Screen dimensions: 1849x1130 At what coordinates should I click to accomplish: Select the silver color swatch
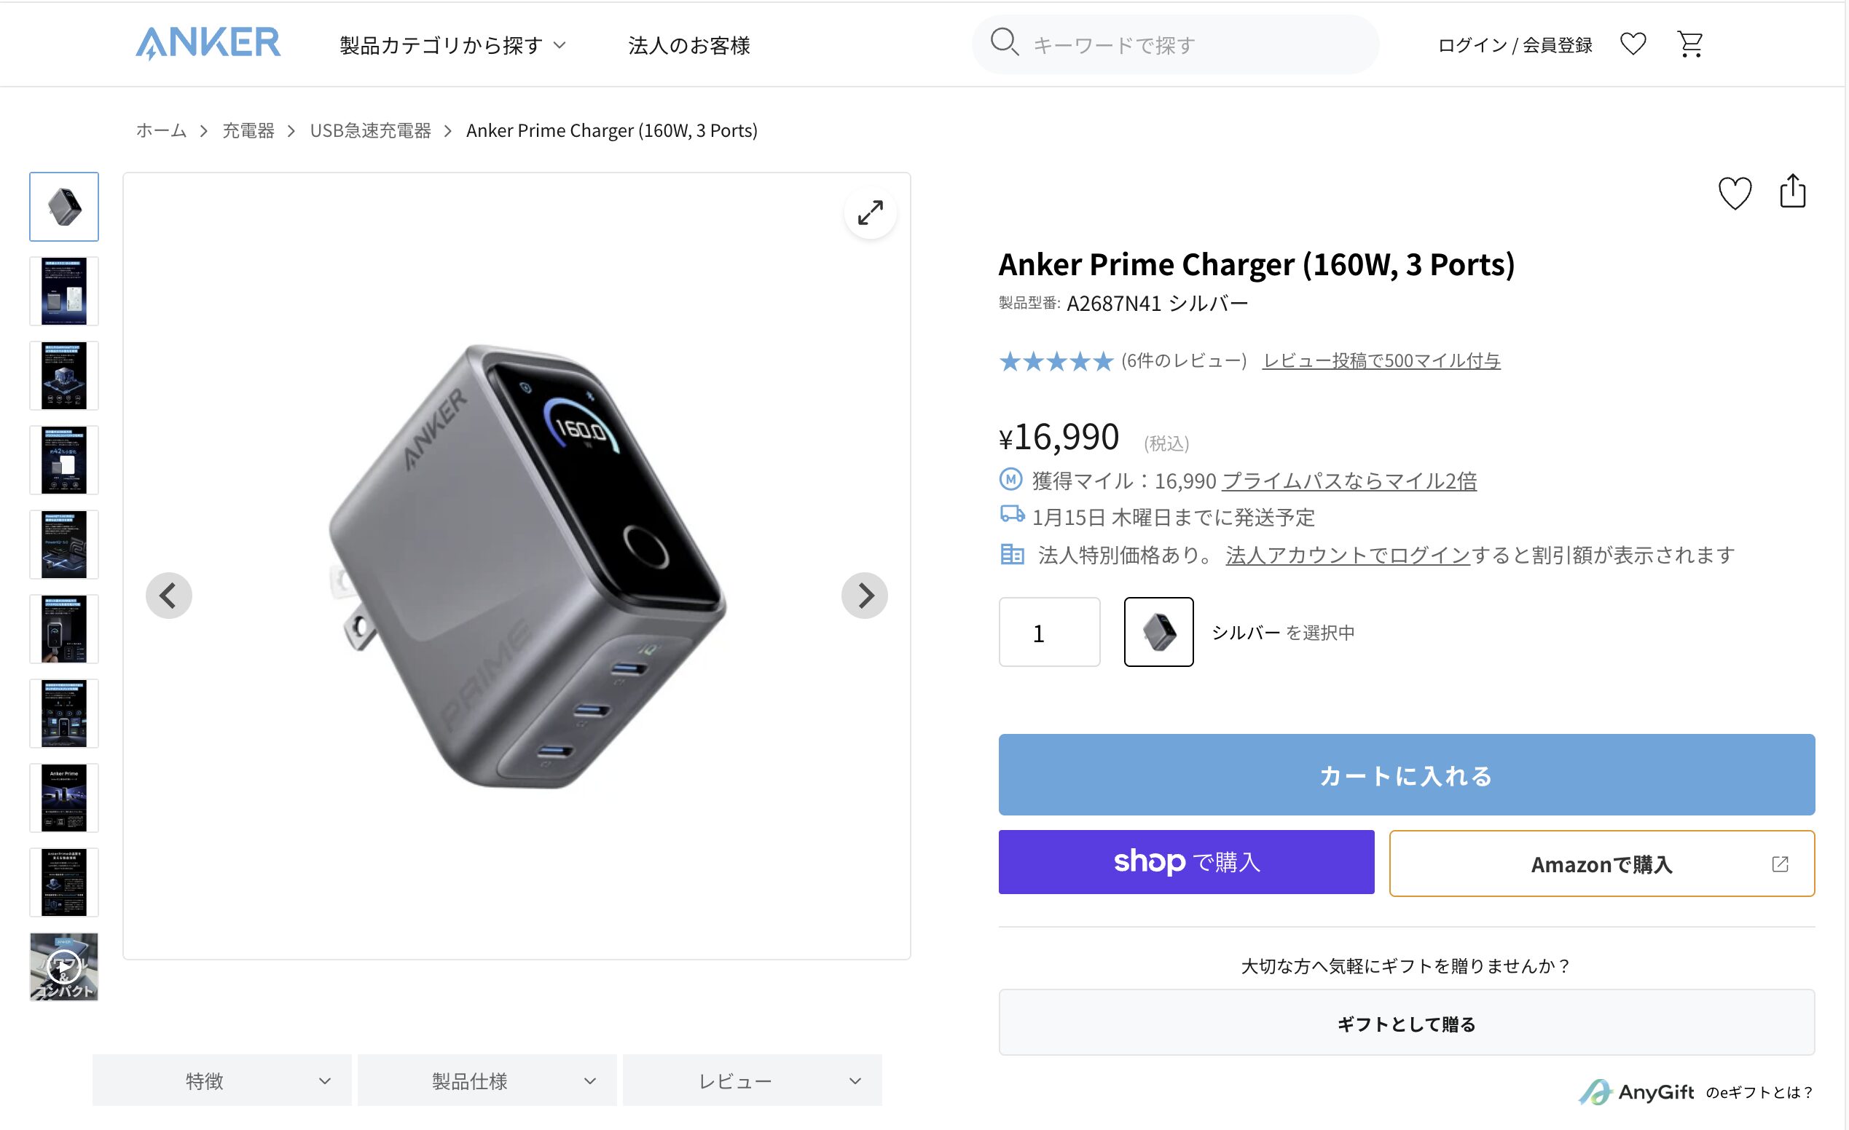pyautogui.click(x=1158, y=632)
